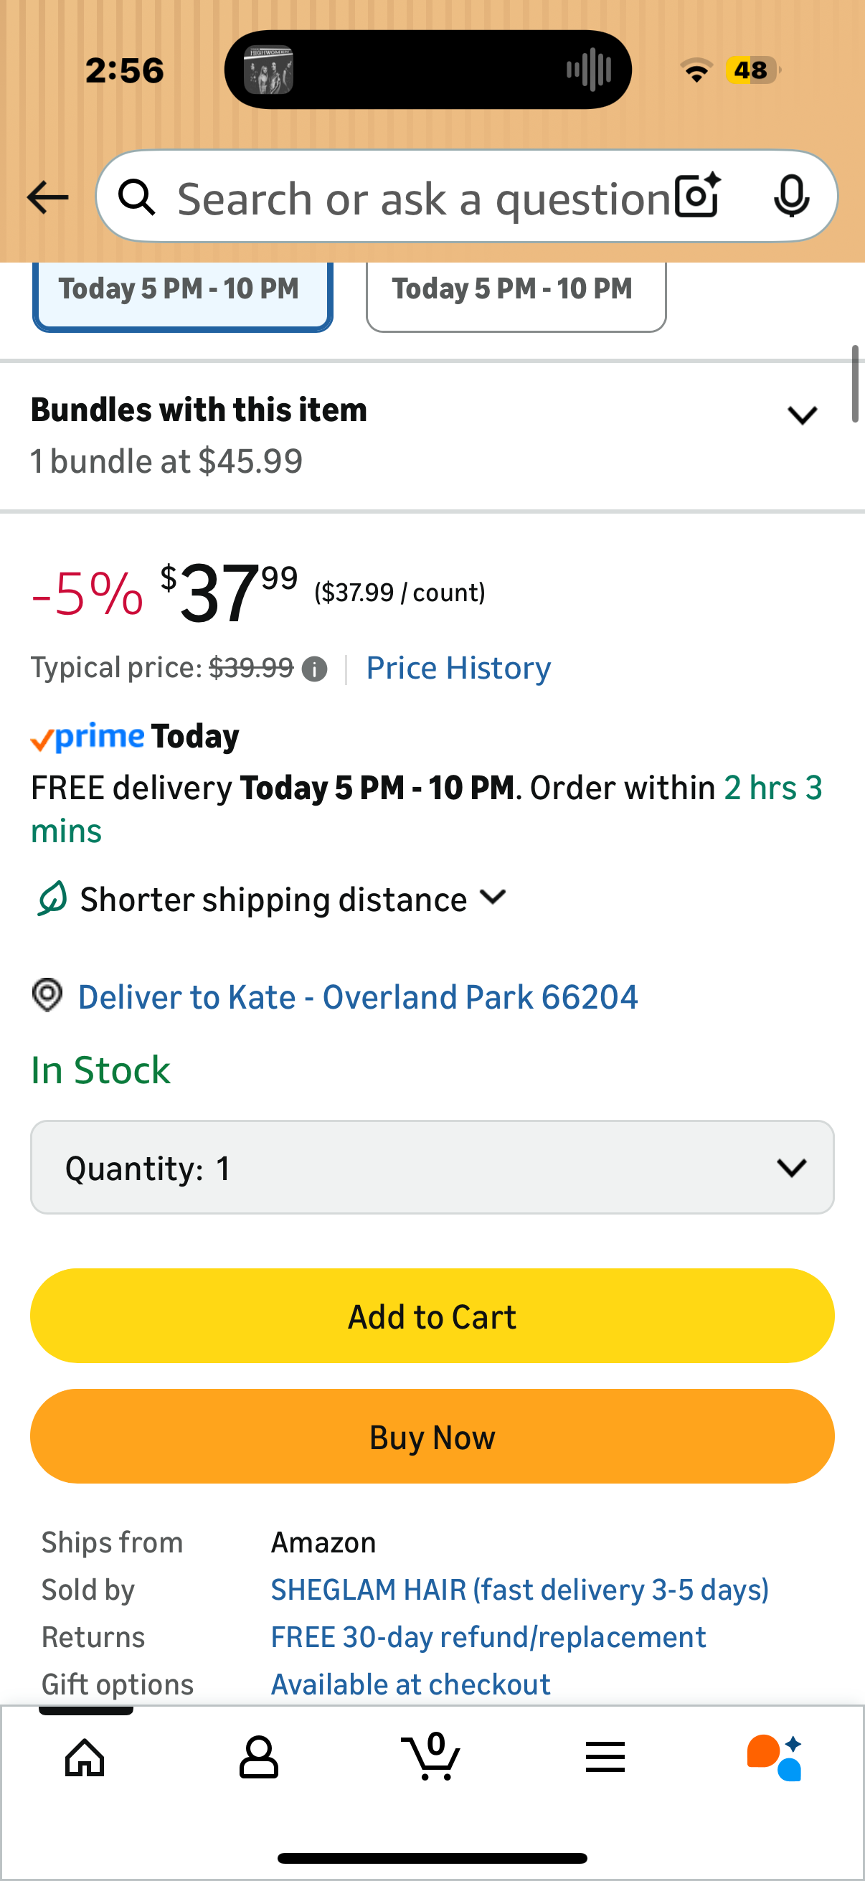865x1881 pixels.
Task: Open the account profile icon
Action: coord(259,1757)
